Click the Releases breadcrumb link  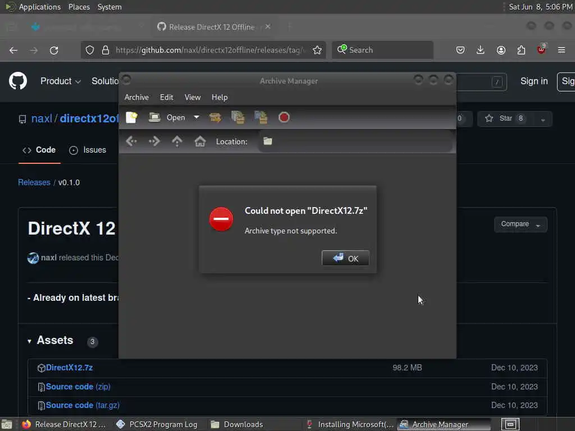pos(34,182)
